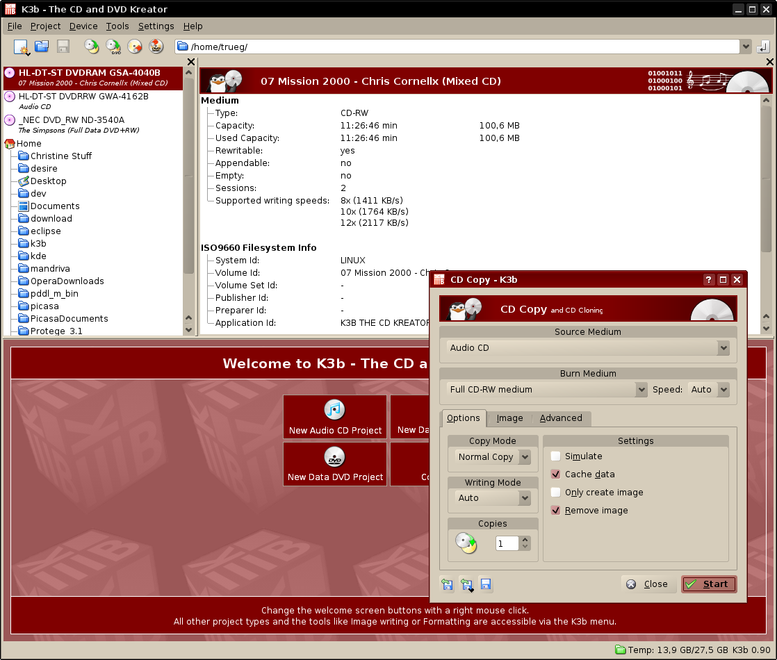
Task: Close the folder tree side panel
Action: click(x=191, y=62)
